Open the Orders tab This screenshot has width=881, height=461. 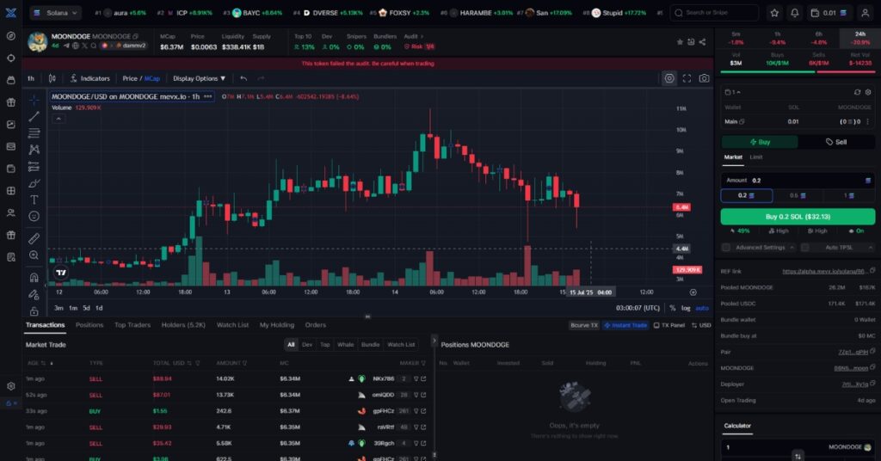[x=315, y=325]
